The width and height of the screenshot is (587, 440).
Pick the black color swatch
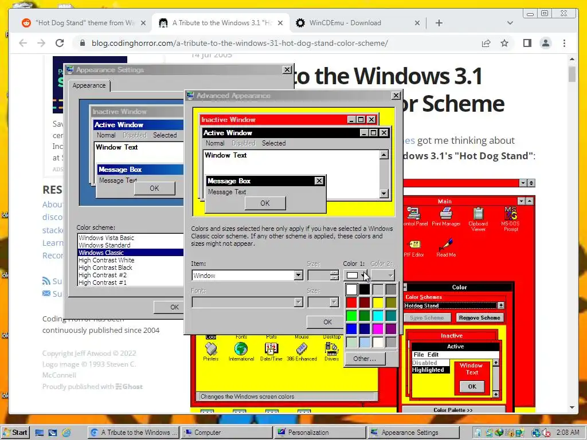(x=365, y=289)
